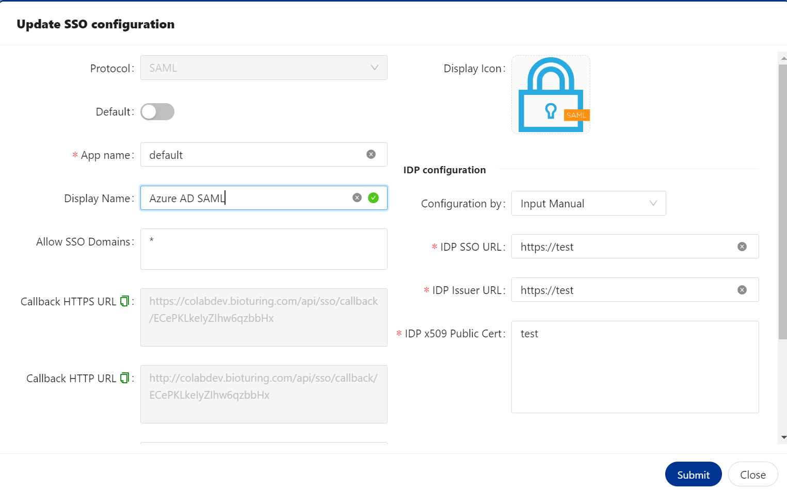The height and width of the screenshot is (490, 787).
Task: Click the Allow SSO Domains label
Action: (85, 242)
